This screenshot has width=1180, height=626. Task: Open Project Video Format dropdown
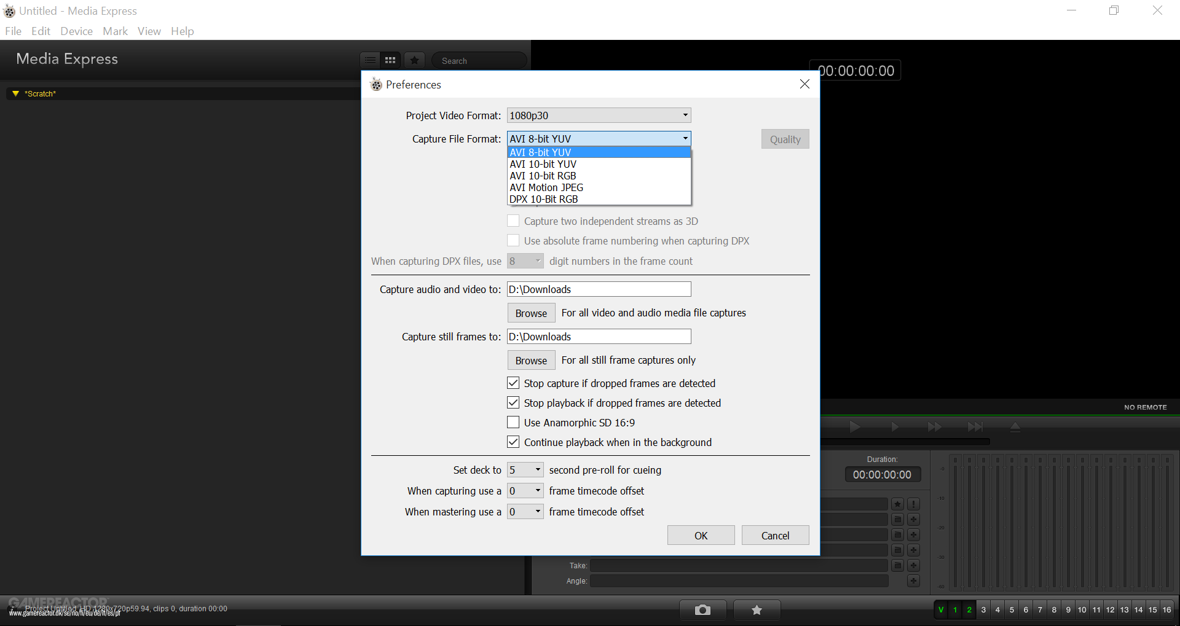tap(599, 115)
